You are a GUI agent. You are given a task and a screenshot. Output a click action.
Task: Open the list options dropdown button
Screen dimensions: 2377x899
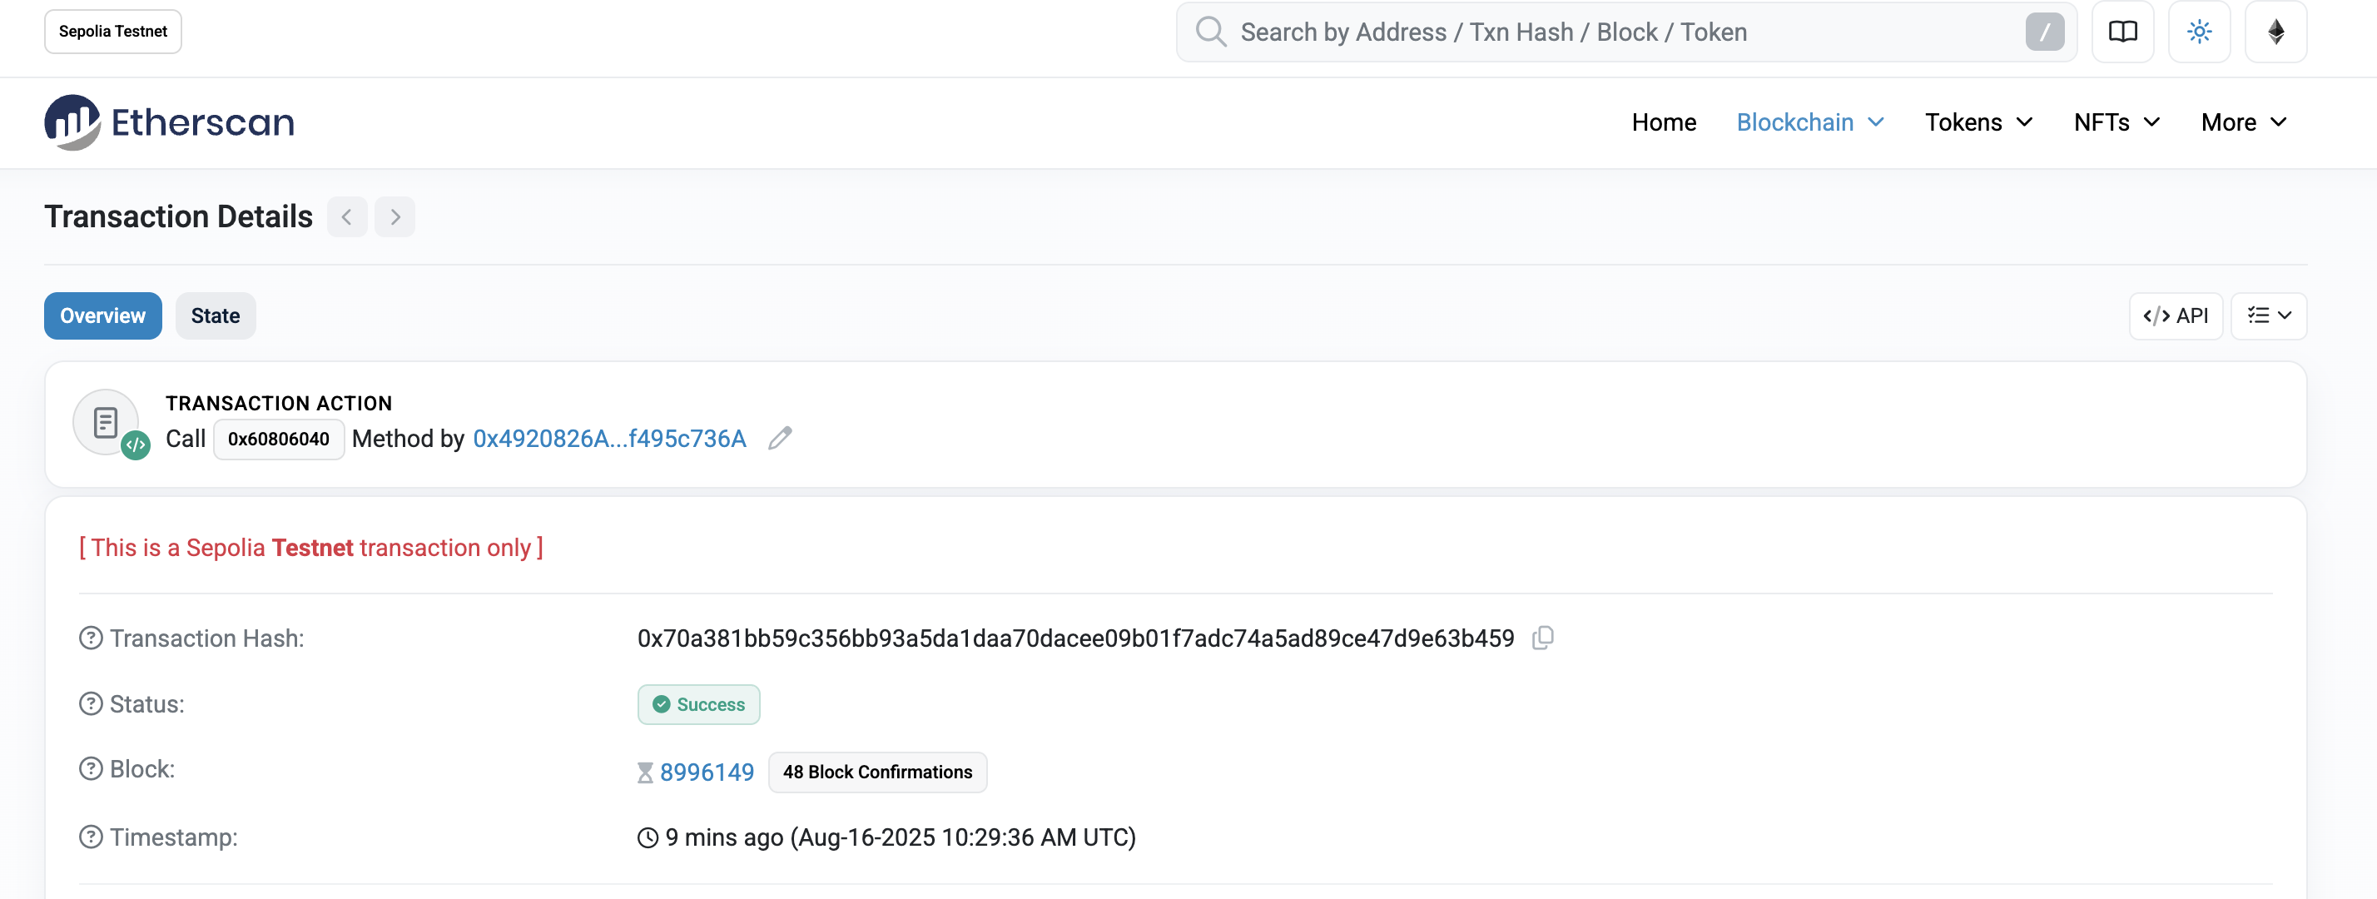click(x=2268, y=315)
